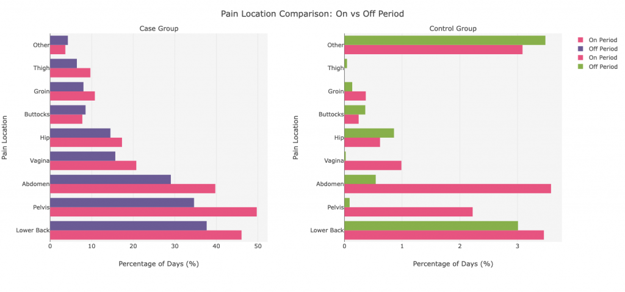Click the Control Group Hip green bar
Screen dimensions: 625x292
point(369,133)
